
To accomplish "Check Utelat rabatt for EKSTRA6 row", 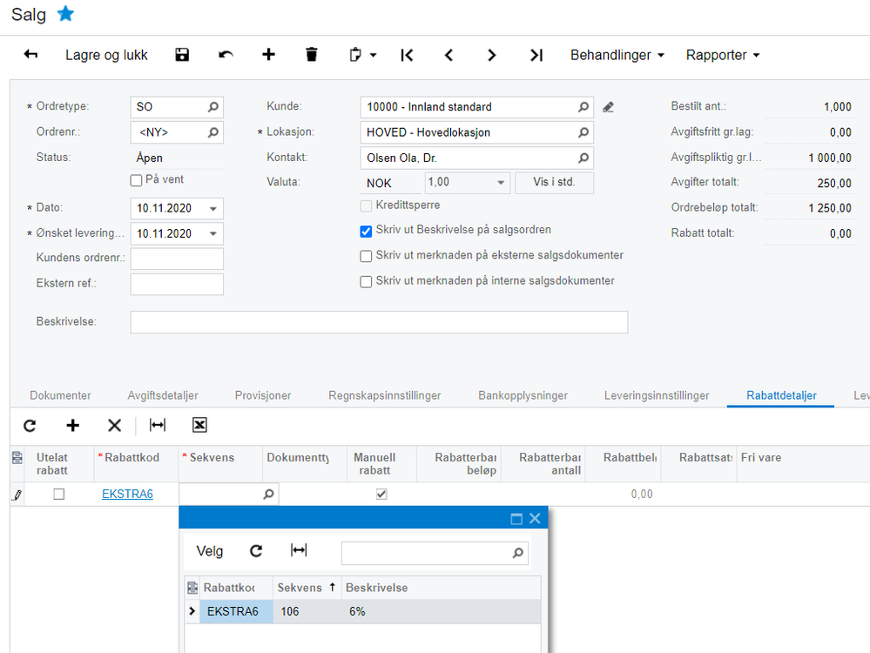I will point(59,495).
